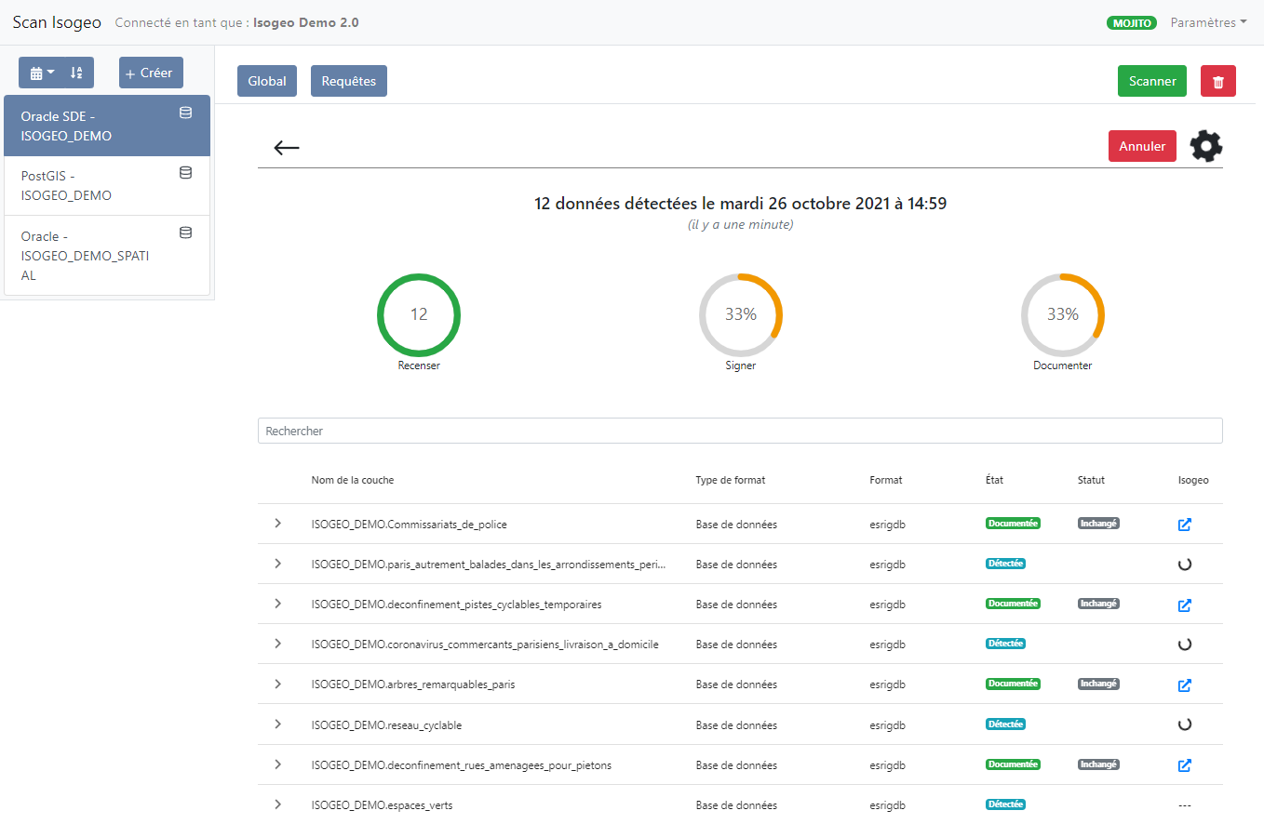This screenshot has width=1264, height=824.
Task: Click the 12 données détectées heading
Action: pyautogui.click(x=740, y=203)
